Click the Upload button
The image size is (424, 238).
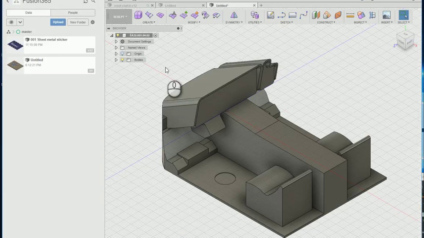click(x=58, y=22)
